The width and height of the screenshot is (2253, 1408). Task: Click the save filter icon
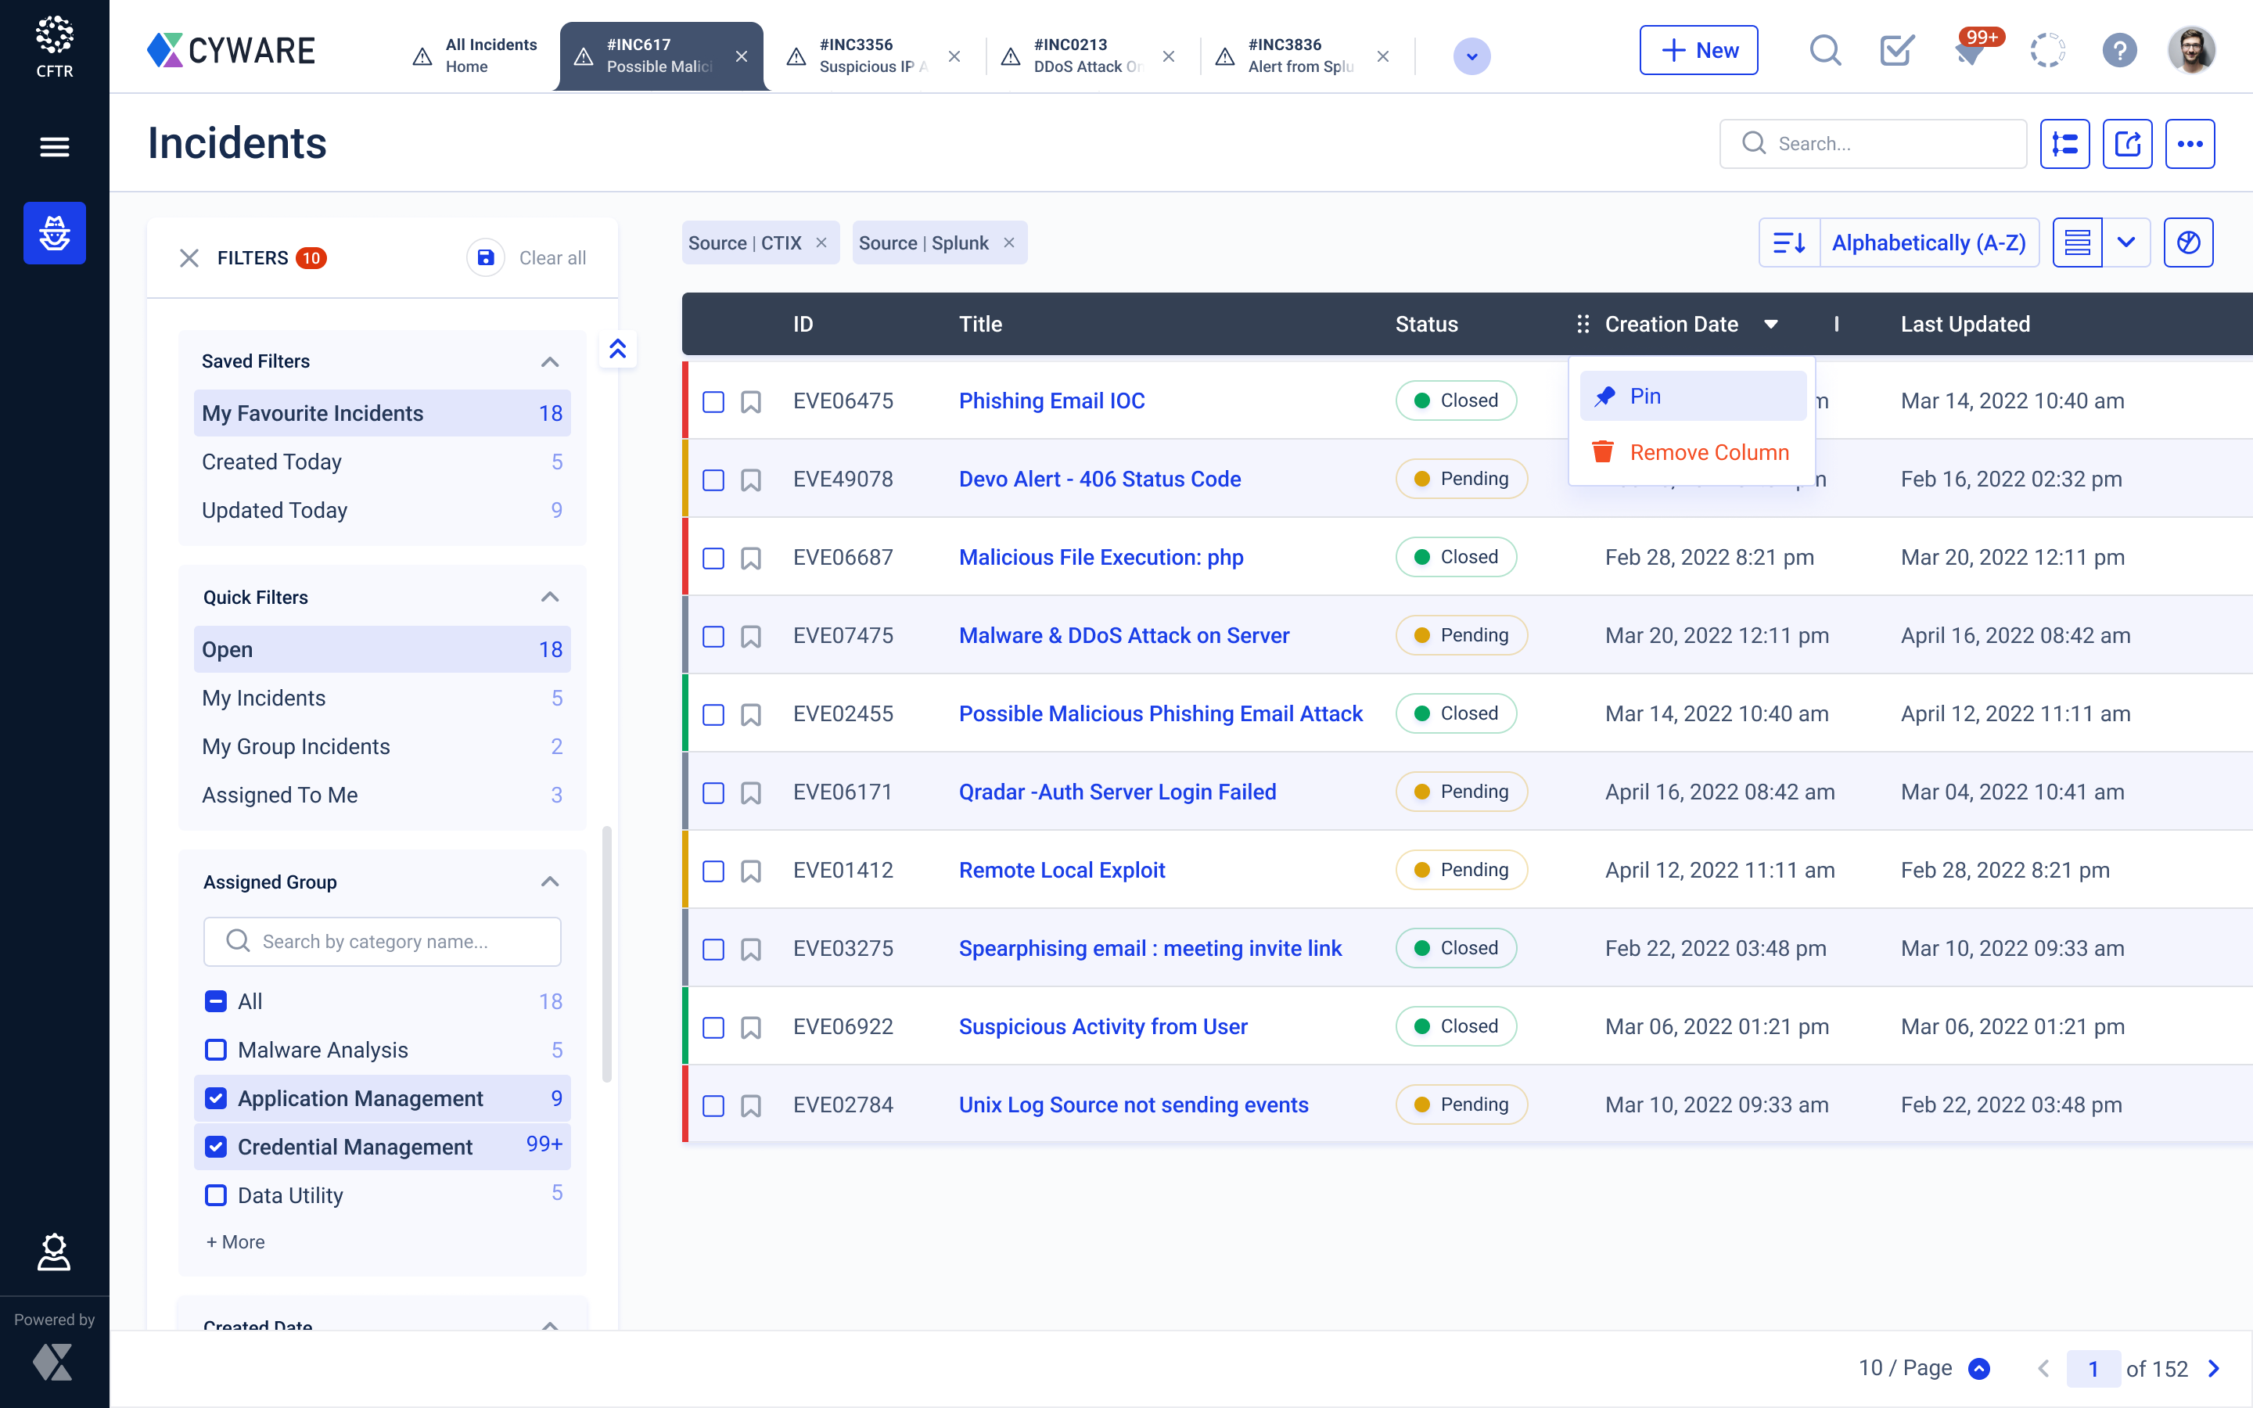(485, 258)
